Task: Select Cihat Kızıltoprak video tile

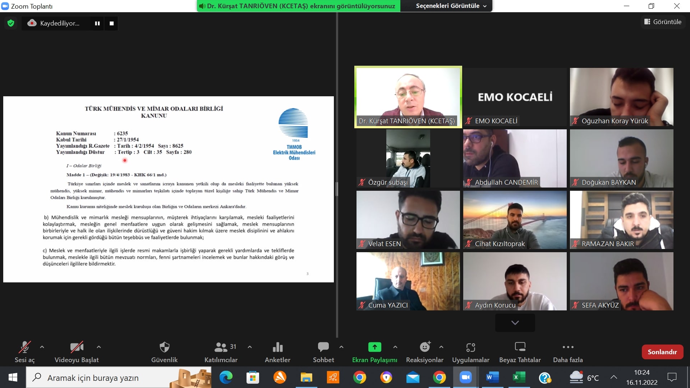Action: (515, 220)
